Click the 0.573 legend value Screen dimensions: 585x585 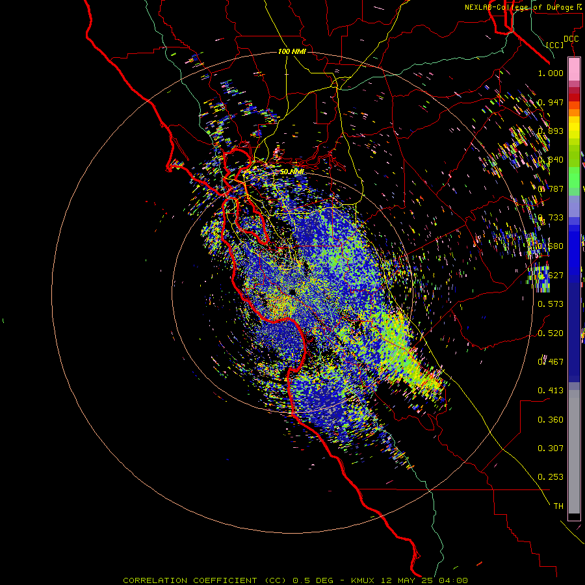point(551,304)
